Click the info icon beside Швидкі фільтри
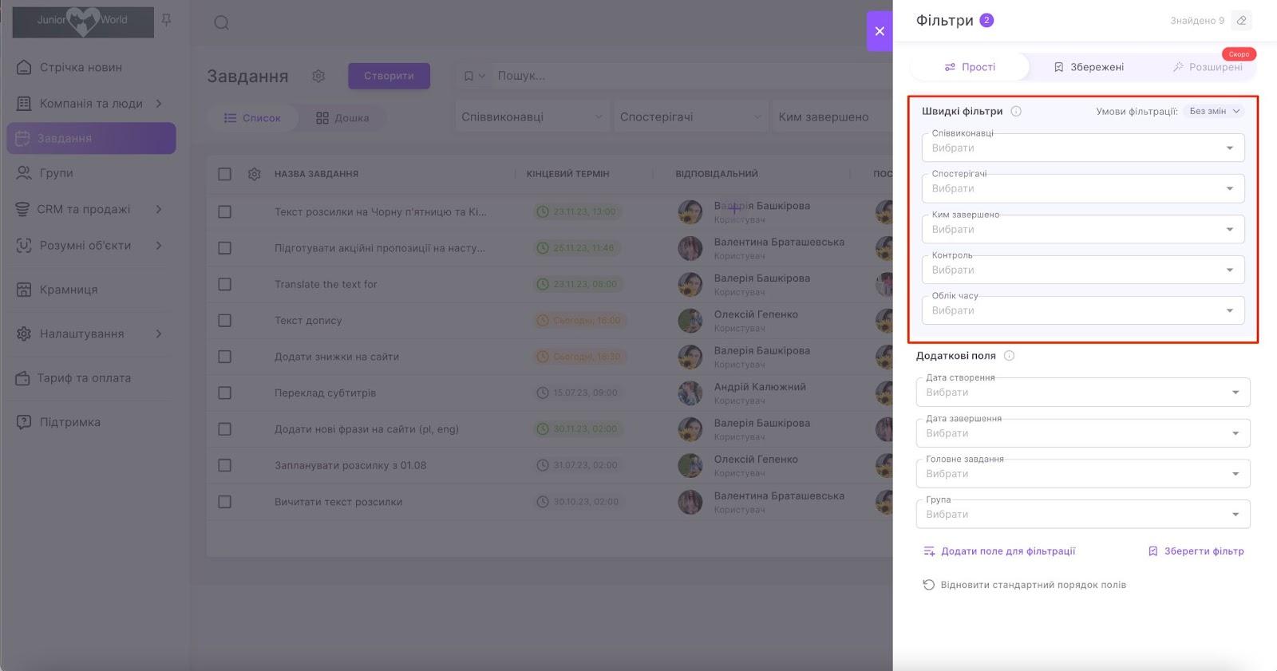 click(x=1016, y=112)
